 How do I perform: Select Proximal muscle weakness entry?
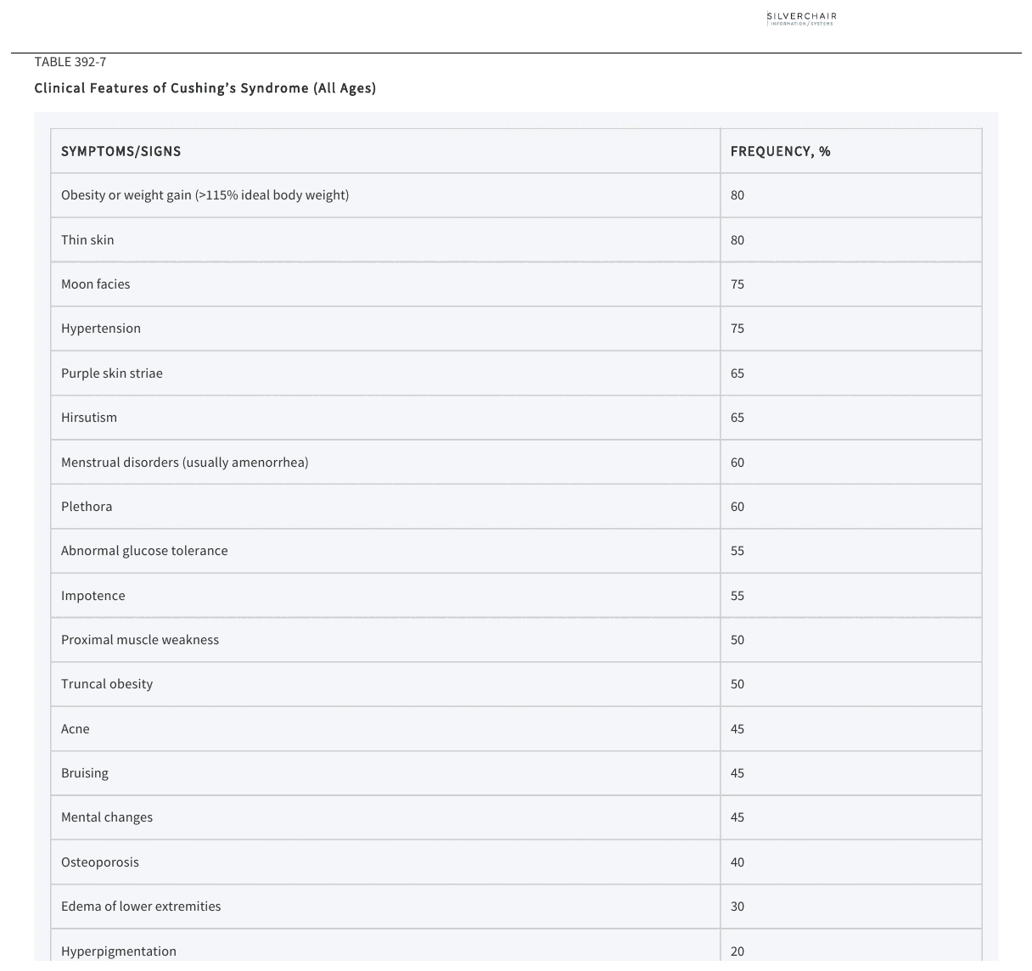pos(140,640)
